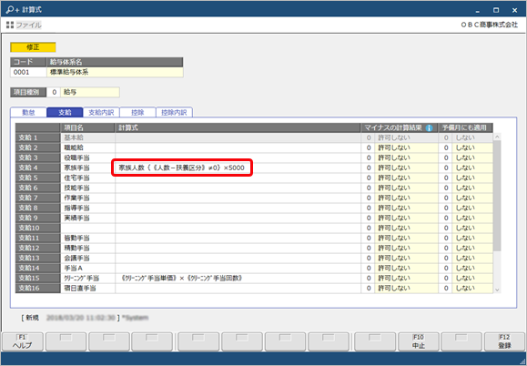Click the F1 ヘルプ button
Image resolution: width=527 pixels, height=366 pixels.
click(x=23, y=341)
